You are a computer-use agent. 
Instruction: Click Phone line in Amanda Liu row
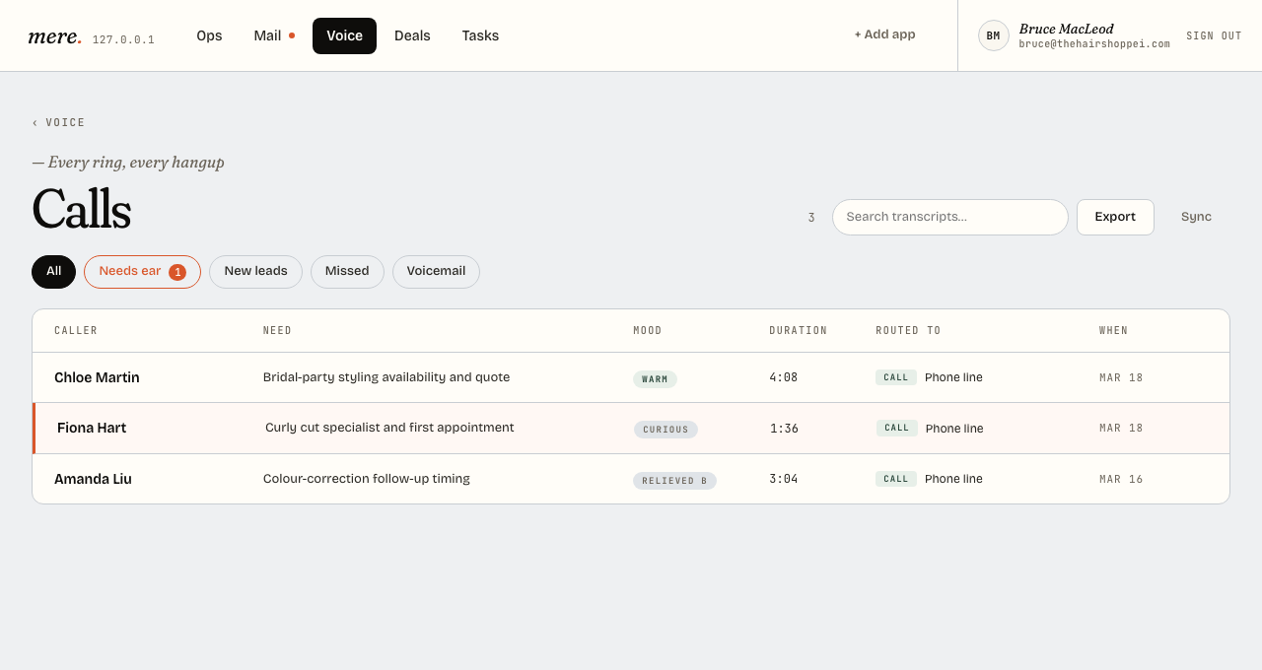click(953, 479)
